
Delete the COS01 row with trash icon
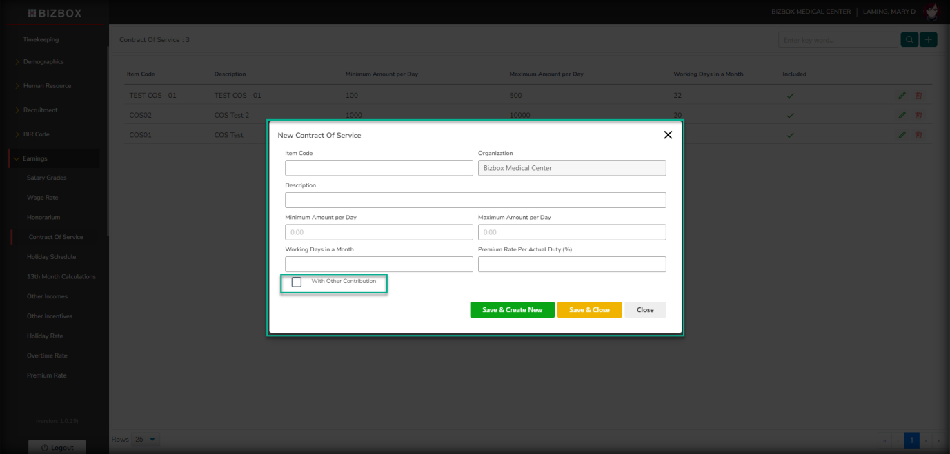click(x=918, y=135)
